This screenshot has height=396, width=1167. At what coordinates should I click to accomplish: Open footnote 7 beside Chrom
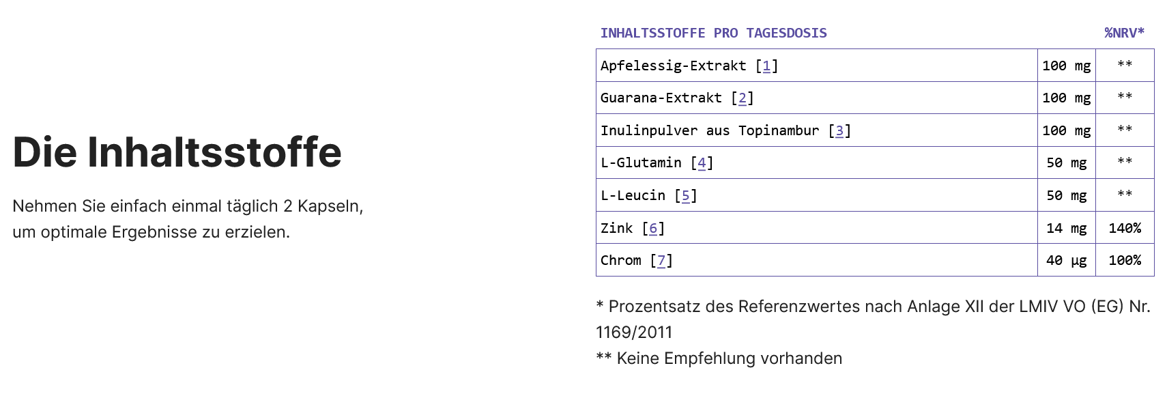pos(661,260)
